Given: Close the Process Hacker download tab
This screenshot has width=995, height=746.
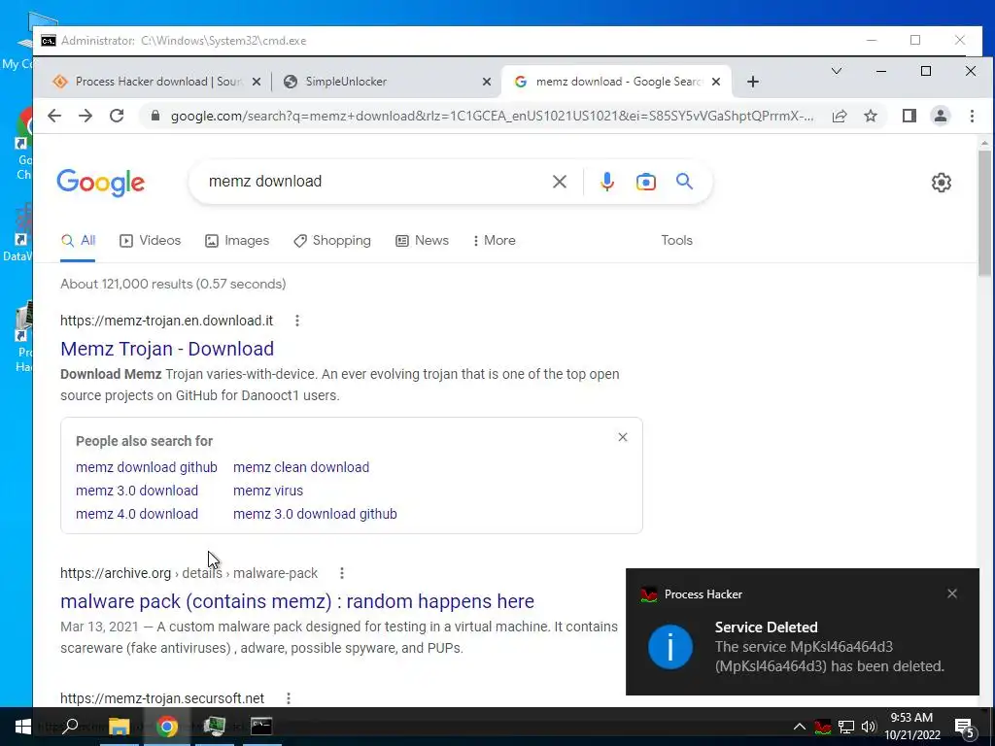Looking at the screenshot, I should pos(257,82).
